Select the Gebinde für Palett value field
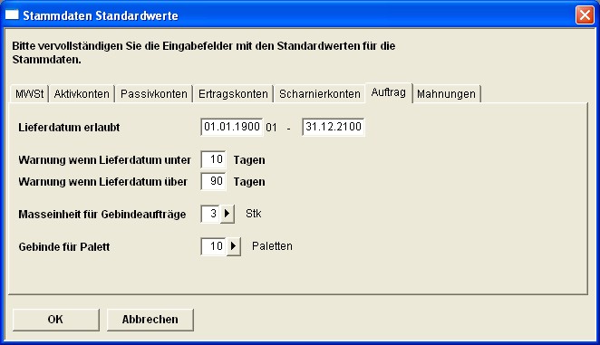The image size is (600, 345). (214, 246)
